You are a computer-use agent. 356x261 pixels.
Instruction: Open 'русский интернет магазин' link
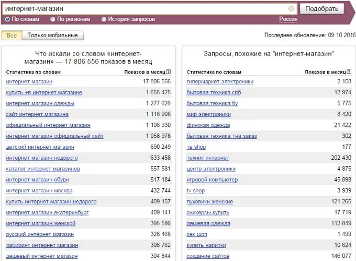[x=40, y=234]
